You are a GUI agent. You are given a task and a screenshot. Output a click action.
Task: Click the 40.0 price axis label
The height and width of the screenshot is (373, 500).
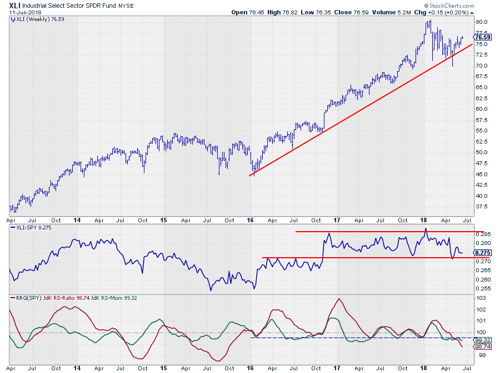pos(481,196)
